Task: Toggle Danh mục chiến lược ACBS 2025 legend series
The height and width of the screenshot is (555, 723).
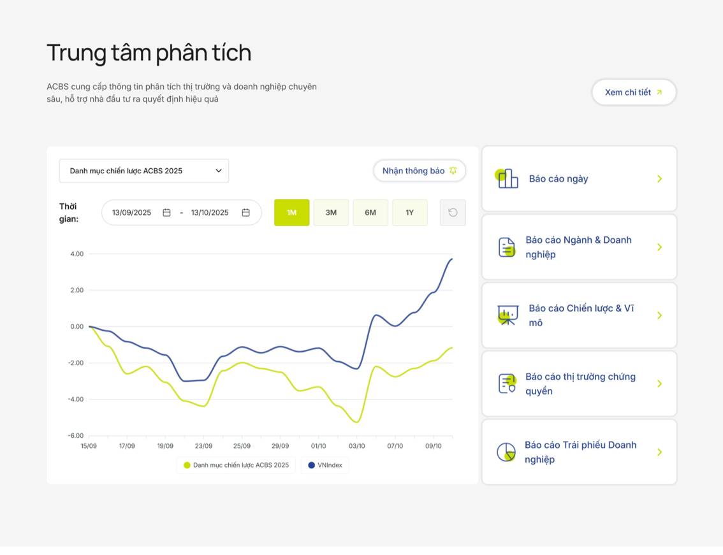Action: pos(236,465)
